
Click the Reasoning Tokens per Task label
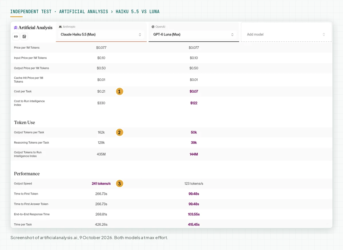pyautogui.click(x=31, y=143)
